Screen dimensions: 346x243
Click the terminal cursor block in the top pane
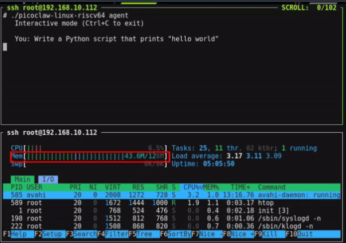point(5,47)
